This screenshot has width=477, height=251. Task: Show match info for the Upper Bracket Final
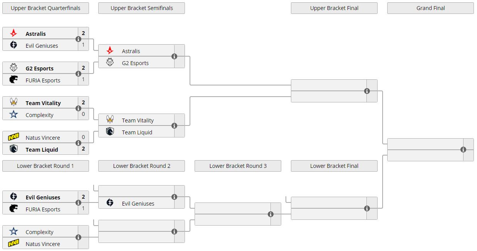click(367, 91)
